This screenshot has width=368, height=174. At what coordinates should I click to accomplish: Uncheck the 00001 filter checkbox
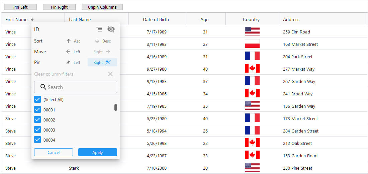coord(38,110)
